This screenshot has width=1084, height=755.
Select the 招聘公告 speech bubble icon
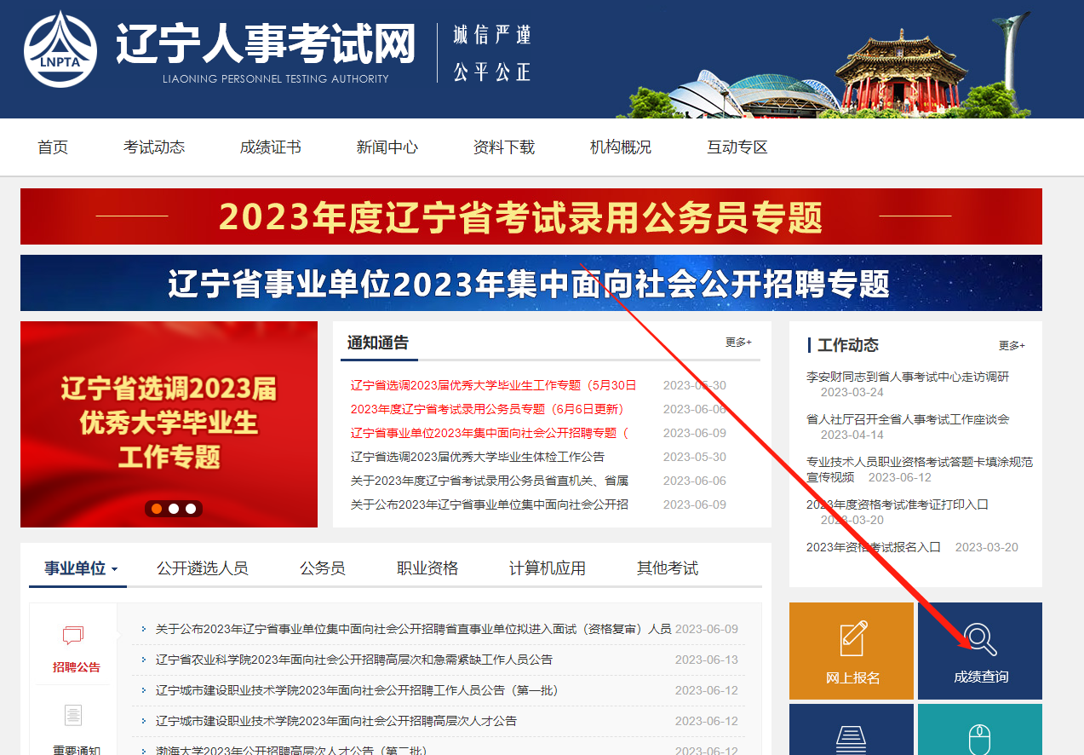click(73, 637)
